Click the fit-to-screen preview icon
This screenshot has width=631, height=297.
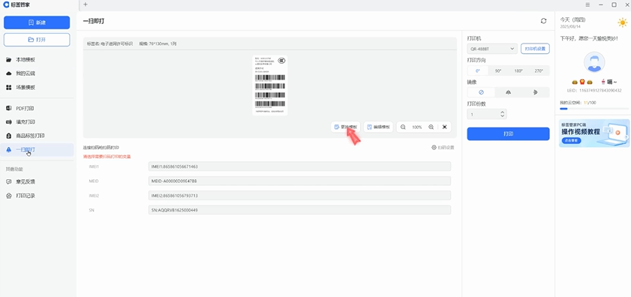(x=445, y=127)
